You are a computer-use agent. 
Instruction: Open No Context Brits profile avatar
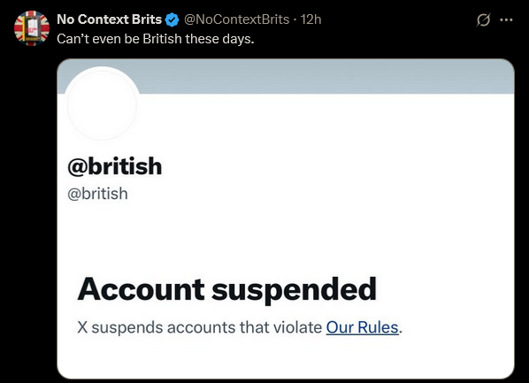coord(32,28)
